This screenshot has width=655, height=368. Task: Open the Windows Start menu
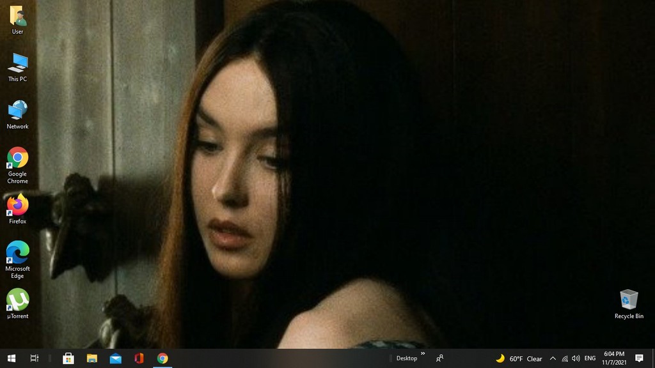[12, 358]
